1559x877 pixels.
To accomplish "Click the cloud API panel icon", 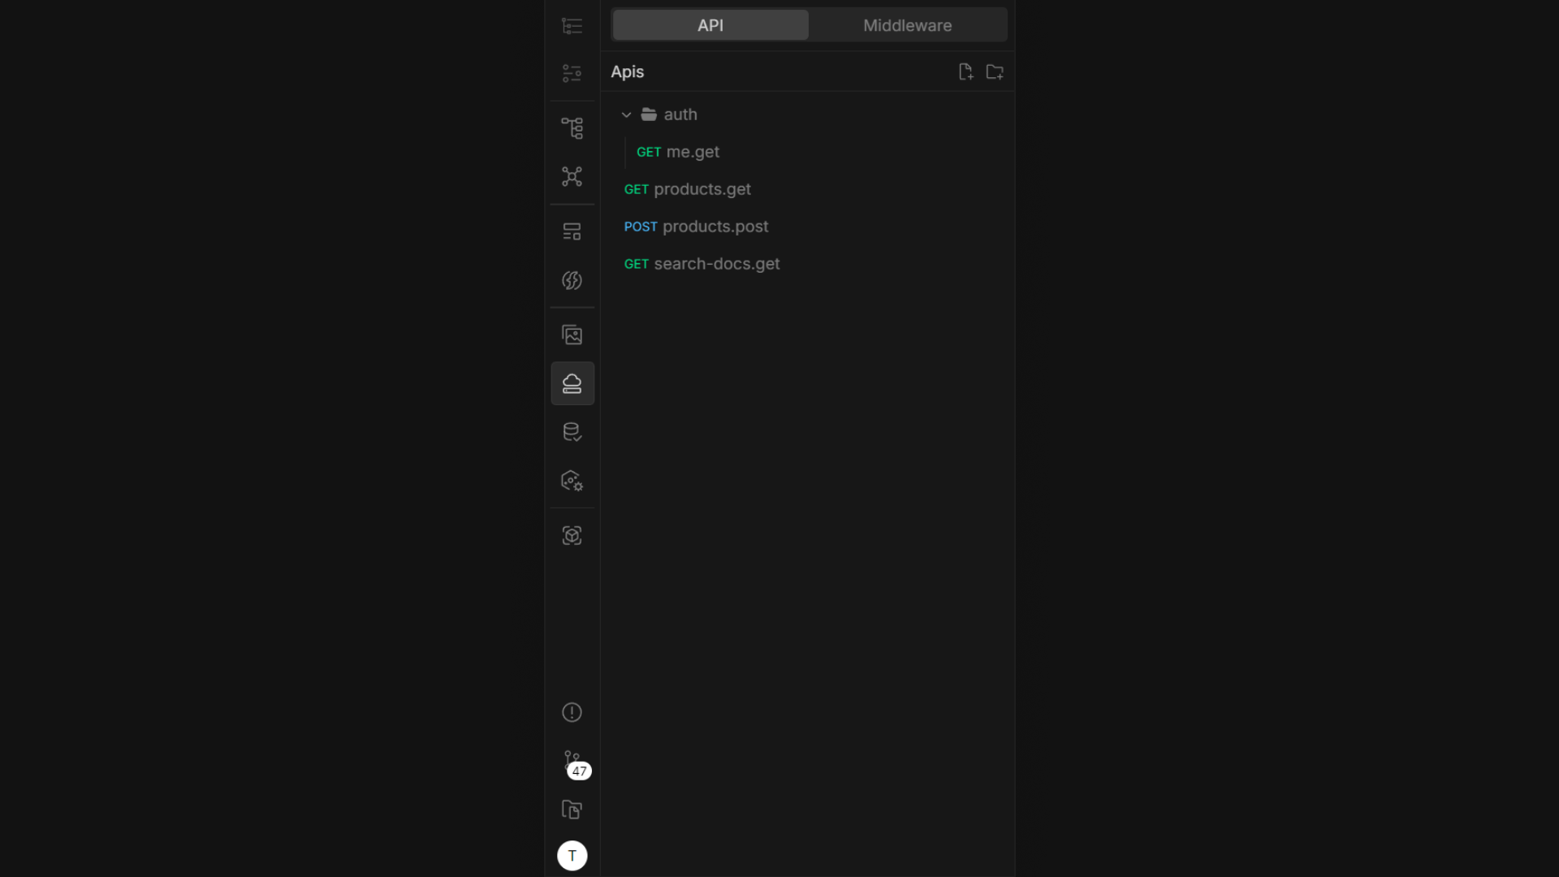I will pos(572,383).
